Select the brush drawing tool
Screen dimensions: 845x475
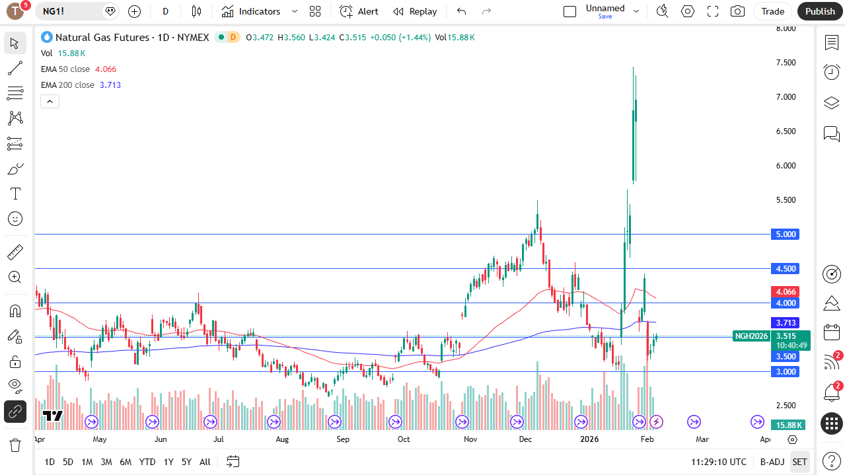pyautogui.click(x=15, y=168)
